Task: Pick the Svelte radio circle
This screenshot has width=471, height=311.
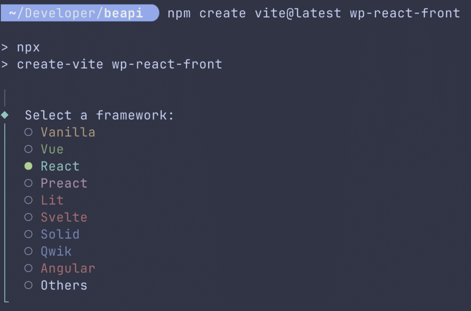Action: [29, 217]
